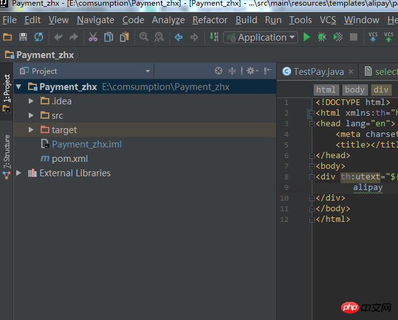Click the Save All toolbar icon
398x320 pixels.
point(23,37)
